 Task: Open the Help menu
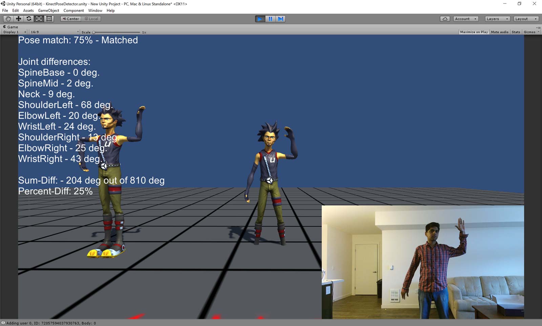111,10
